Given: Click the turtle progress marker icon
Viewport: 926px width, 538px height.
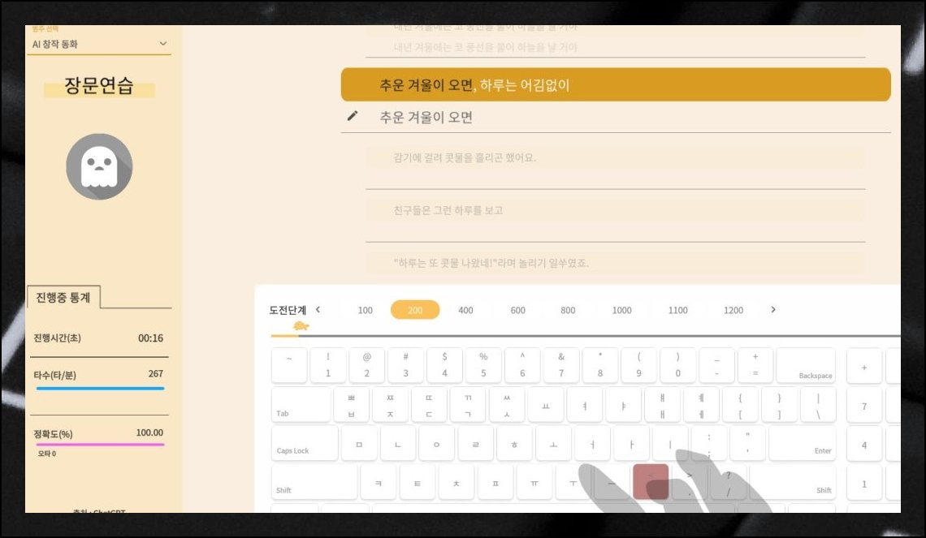Looking at the screenshot, I should pyautogui.click(x=301, y=325).
